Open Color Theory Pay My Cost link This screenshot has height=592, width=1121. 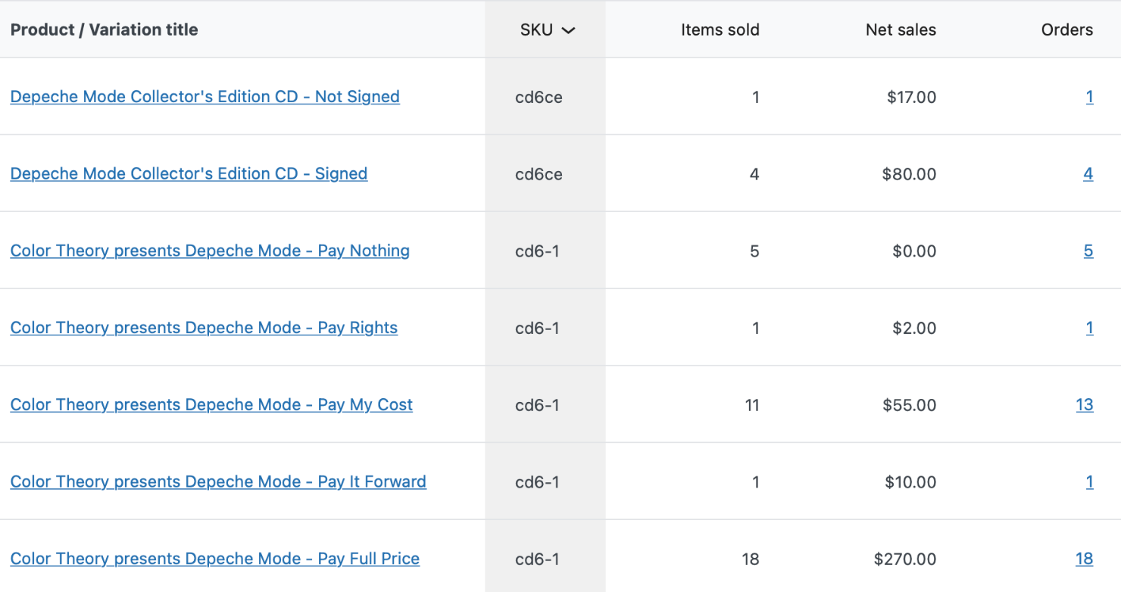pyautogui.click(x=211, y=405)
